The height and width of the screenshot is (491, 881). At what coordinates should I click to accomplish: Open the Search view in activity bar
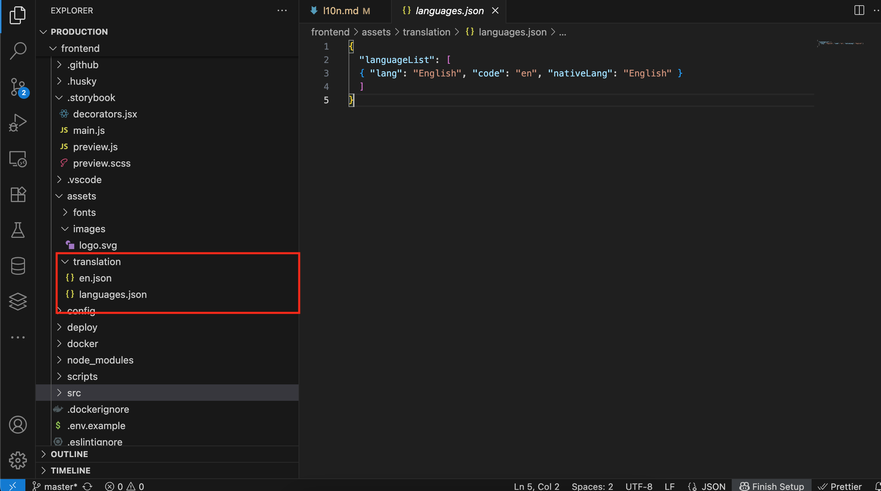pyautogui.click(x=18, y=50)
